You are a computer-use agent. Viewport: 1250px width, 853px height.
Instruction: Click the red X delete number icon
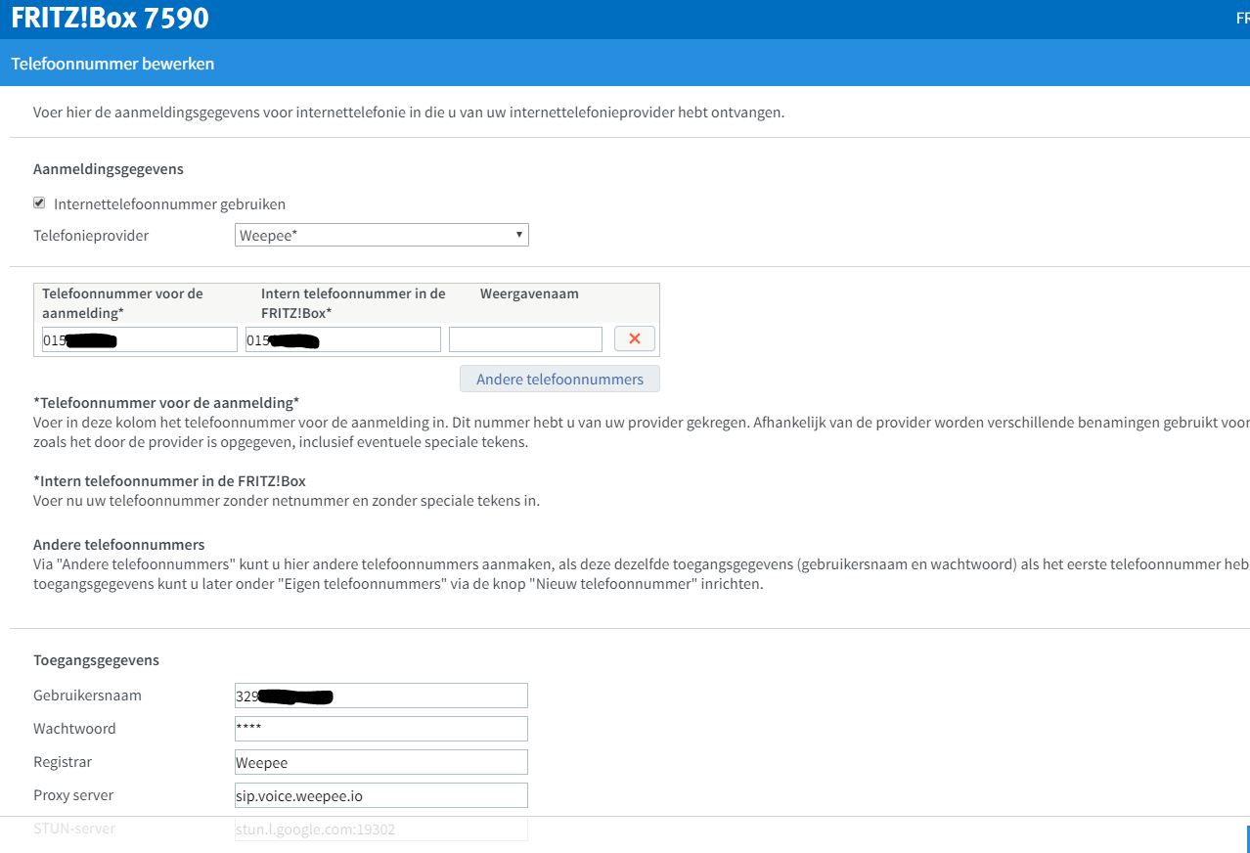(x=634, y=338)
